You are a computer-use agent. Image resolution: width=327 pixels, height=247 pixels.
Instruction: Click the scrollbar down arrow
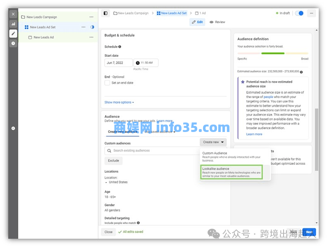point(317,223)
